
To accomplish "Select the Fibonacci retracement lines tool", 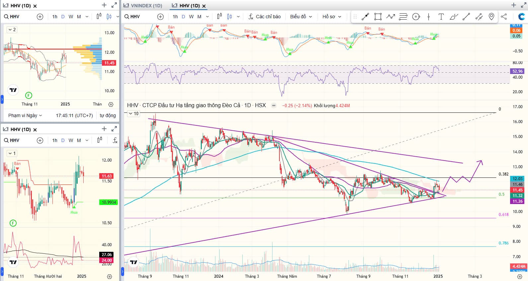I will click(x=403, y=17).
